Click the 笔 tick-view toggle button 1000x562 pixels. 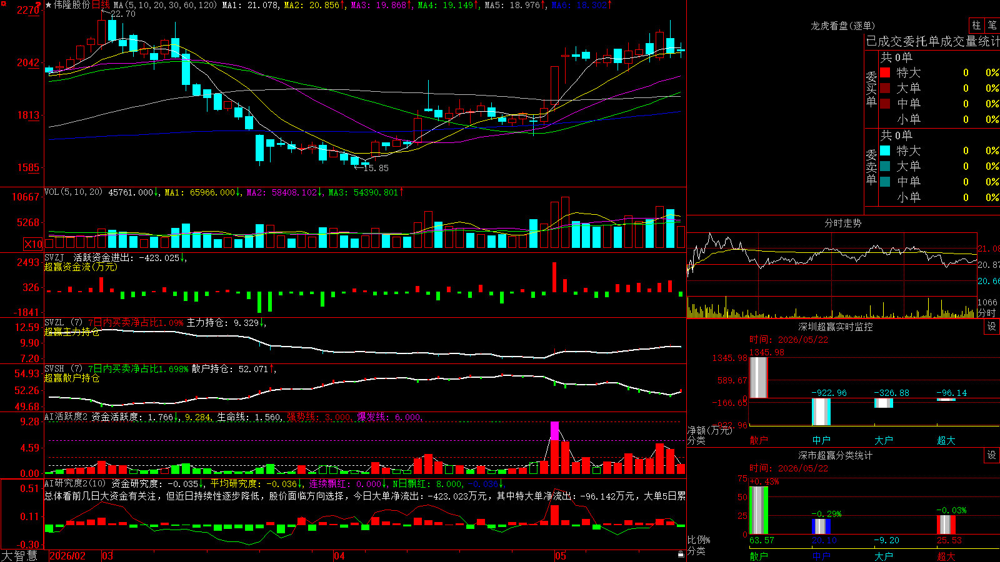(992, 26)
